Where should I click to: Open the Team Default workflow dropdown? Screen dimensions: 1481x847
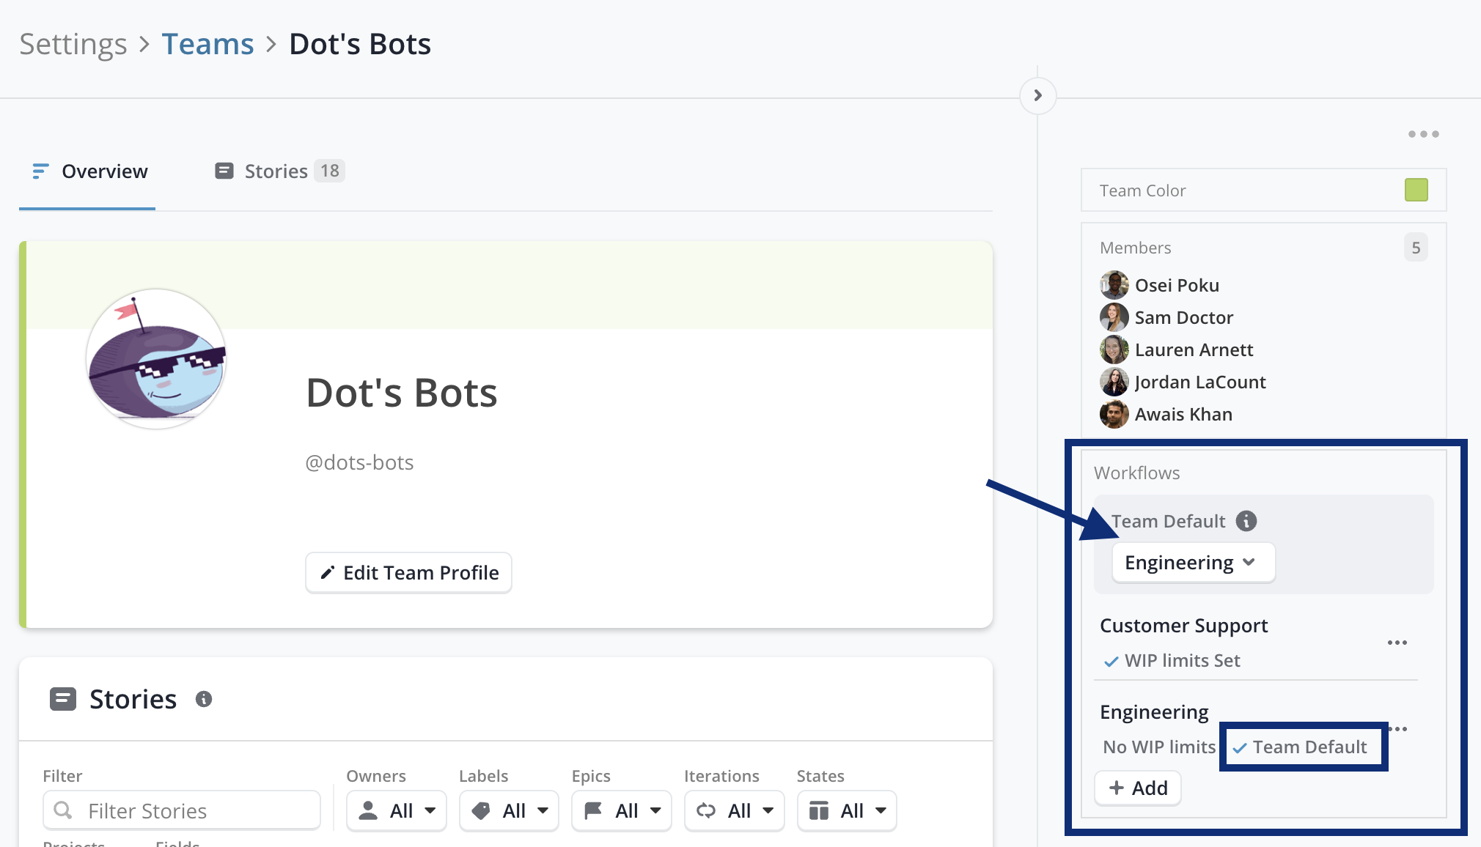coord(1193,562)
